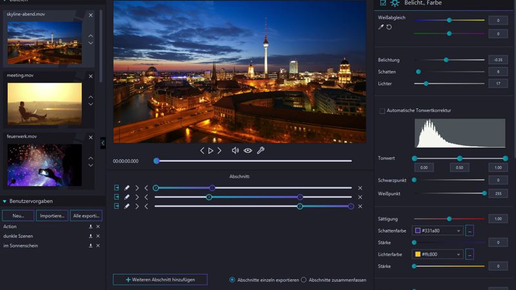This screenshot has width=516, height=290.
Task: Click the violet Schattenfarbe color swatch
Action: tap(418, 231)
